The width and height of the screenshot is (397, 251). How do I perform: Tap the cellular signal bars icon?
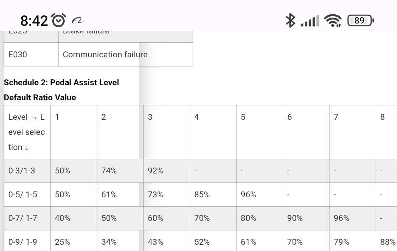[310, 21]
